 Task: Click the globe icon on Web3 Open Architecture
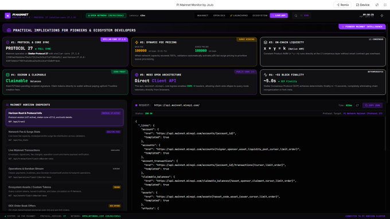click(x=136, y=75)
